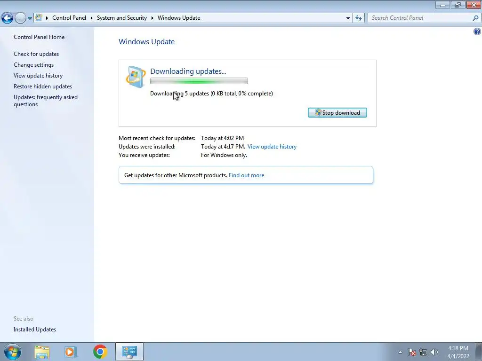482x361 pixels.
Task: Show hidden tray icons arrow
Action: click(x=400, y=352)
